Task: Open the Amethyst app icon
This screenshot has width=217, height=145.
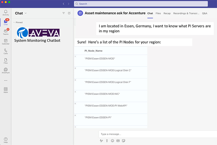Action: (x=6, y=70)
